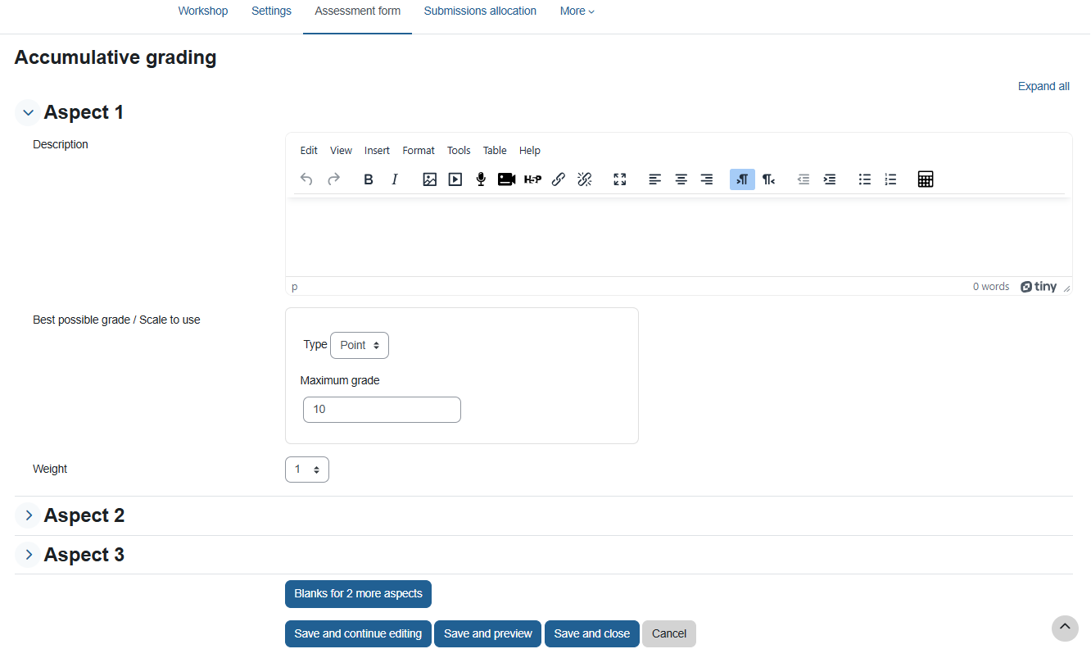Click the Expand all link
This screenshot has height=658, width=1091.
click(x=1043, y=86)
